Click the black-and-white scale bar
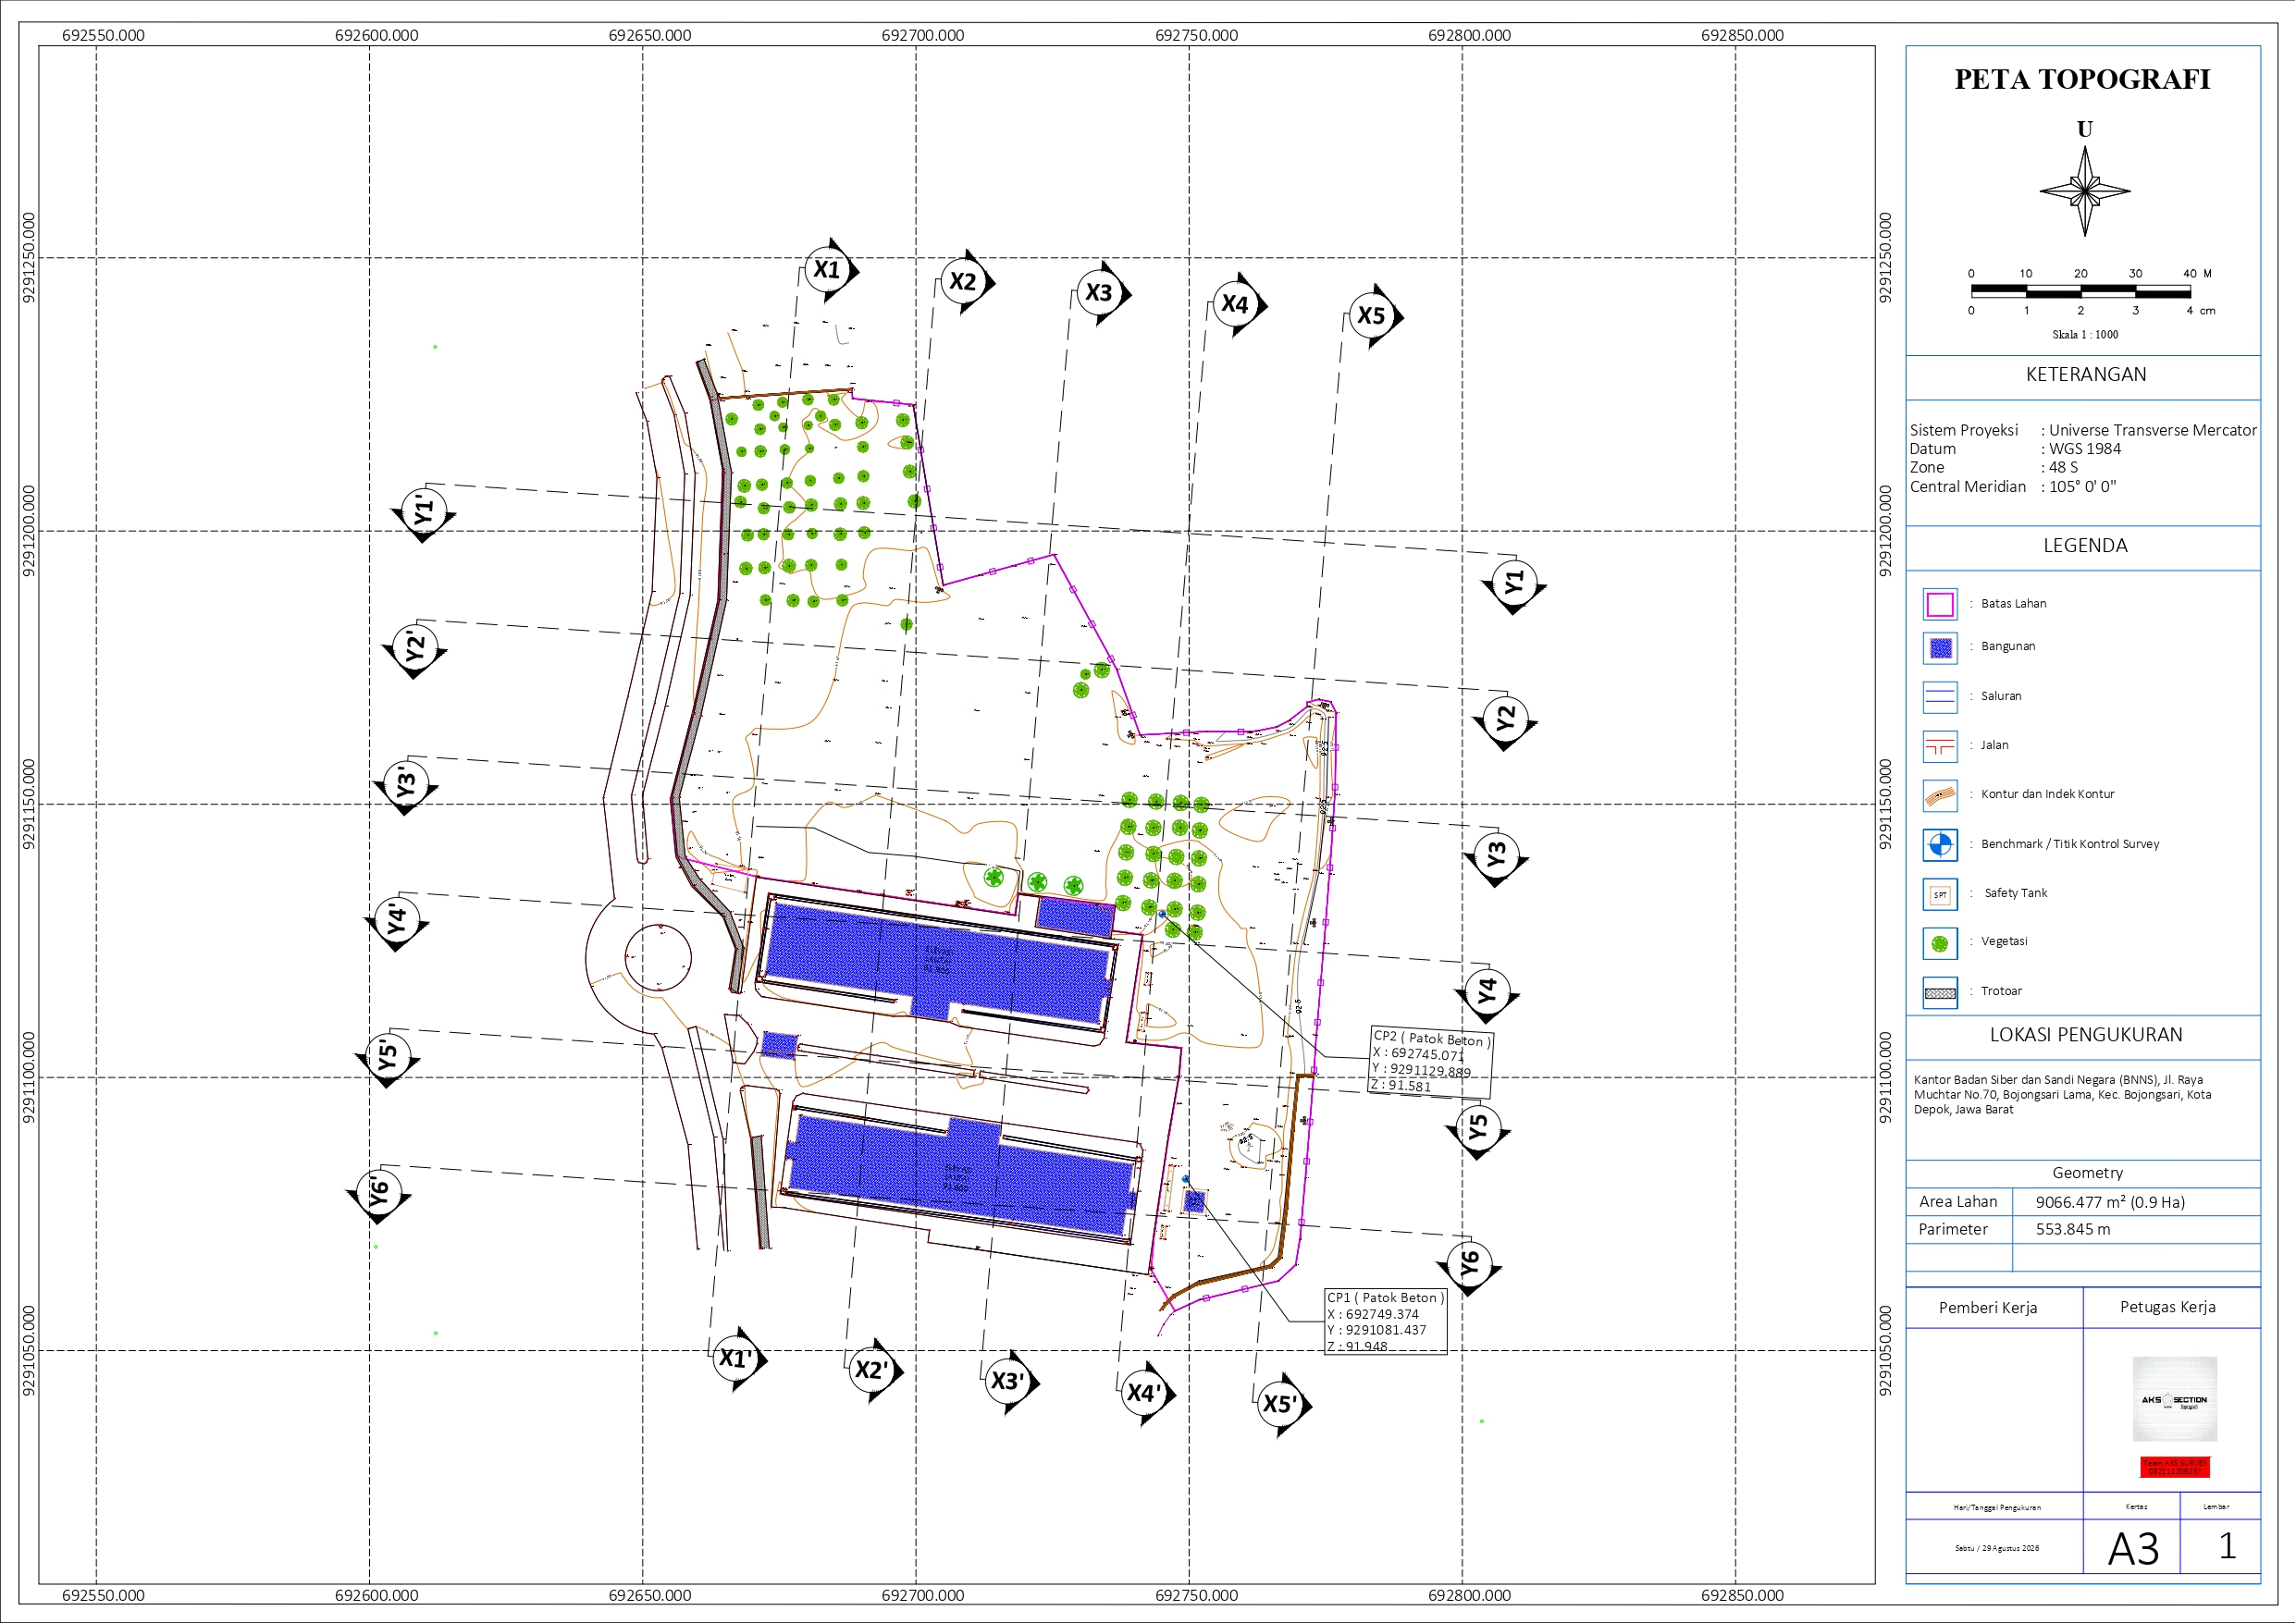The image size is (2296, 1623). pyautogui.click(x=2081, y=291)
